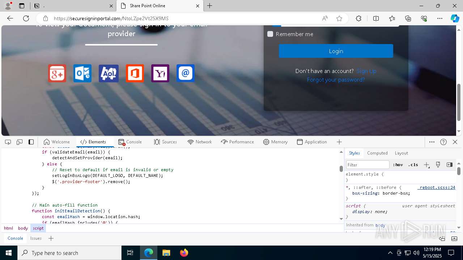Open the Memory tab
Image resolution: width=463 pixels, height=260 pixels.
(x=275, y=142)
